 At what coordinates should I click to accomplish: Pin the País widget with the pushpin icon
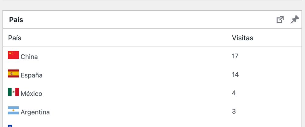295,19
